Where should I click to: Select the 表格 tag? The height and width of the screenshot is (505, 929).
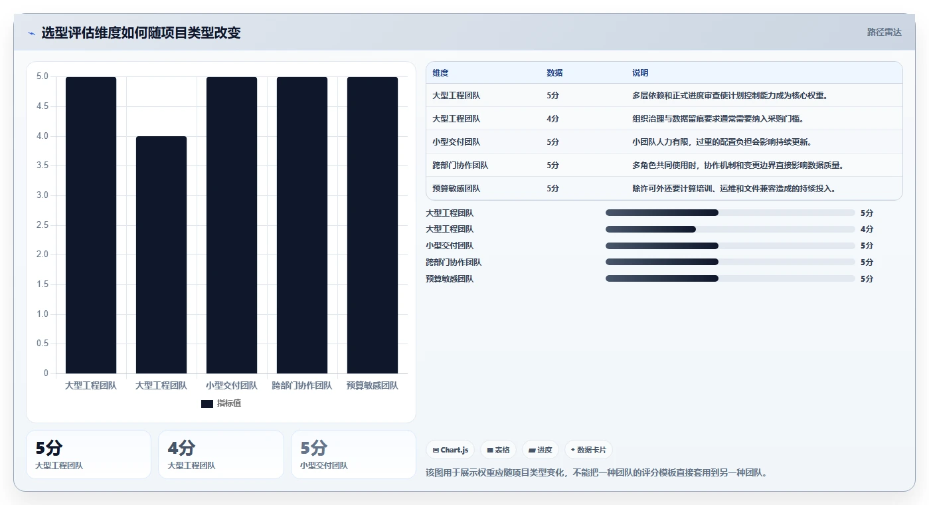click(498, 450)
